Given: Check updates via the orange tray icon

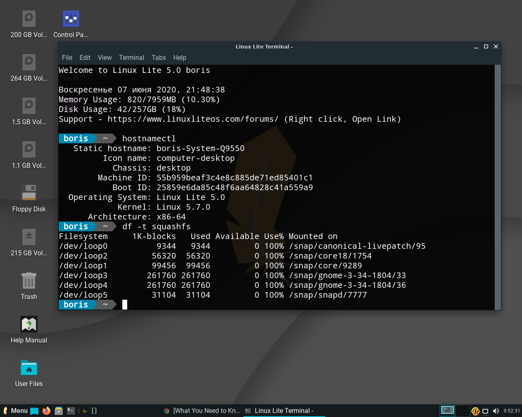Looking at the screenshot, I should pyautogui.click(x=475, y=410).
